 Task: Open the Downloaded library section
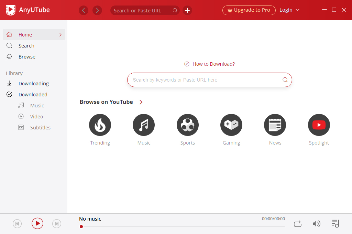click(34, 95)
